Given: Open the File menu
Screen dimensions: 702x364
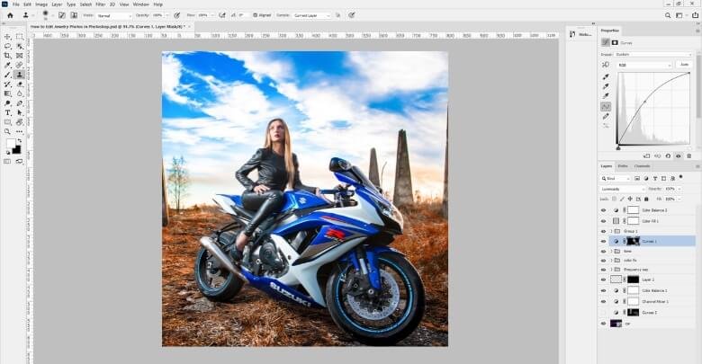Looking at the screenshot, I should (x=15, y=4).
